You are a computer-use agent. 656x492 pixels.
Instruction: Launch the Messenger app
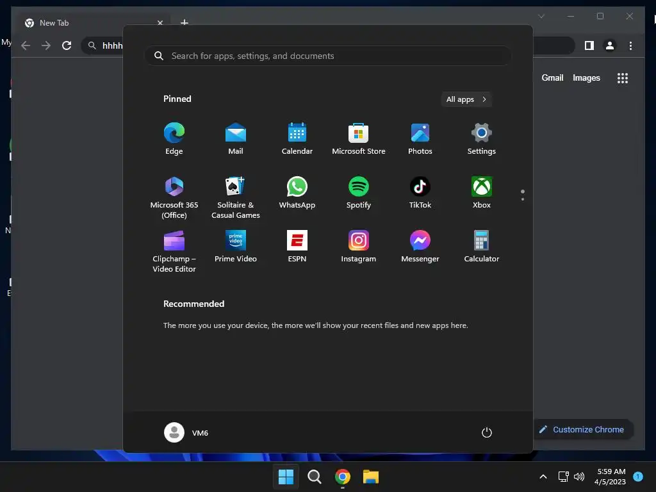tap(420, 247)
